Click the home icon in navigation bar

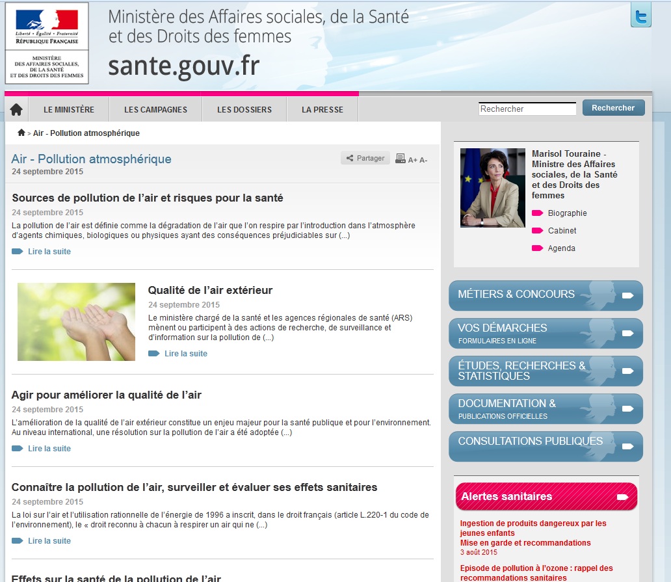(16, 109)
